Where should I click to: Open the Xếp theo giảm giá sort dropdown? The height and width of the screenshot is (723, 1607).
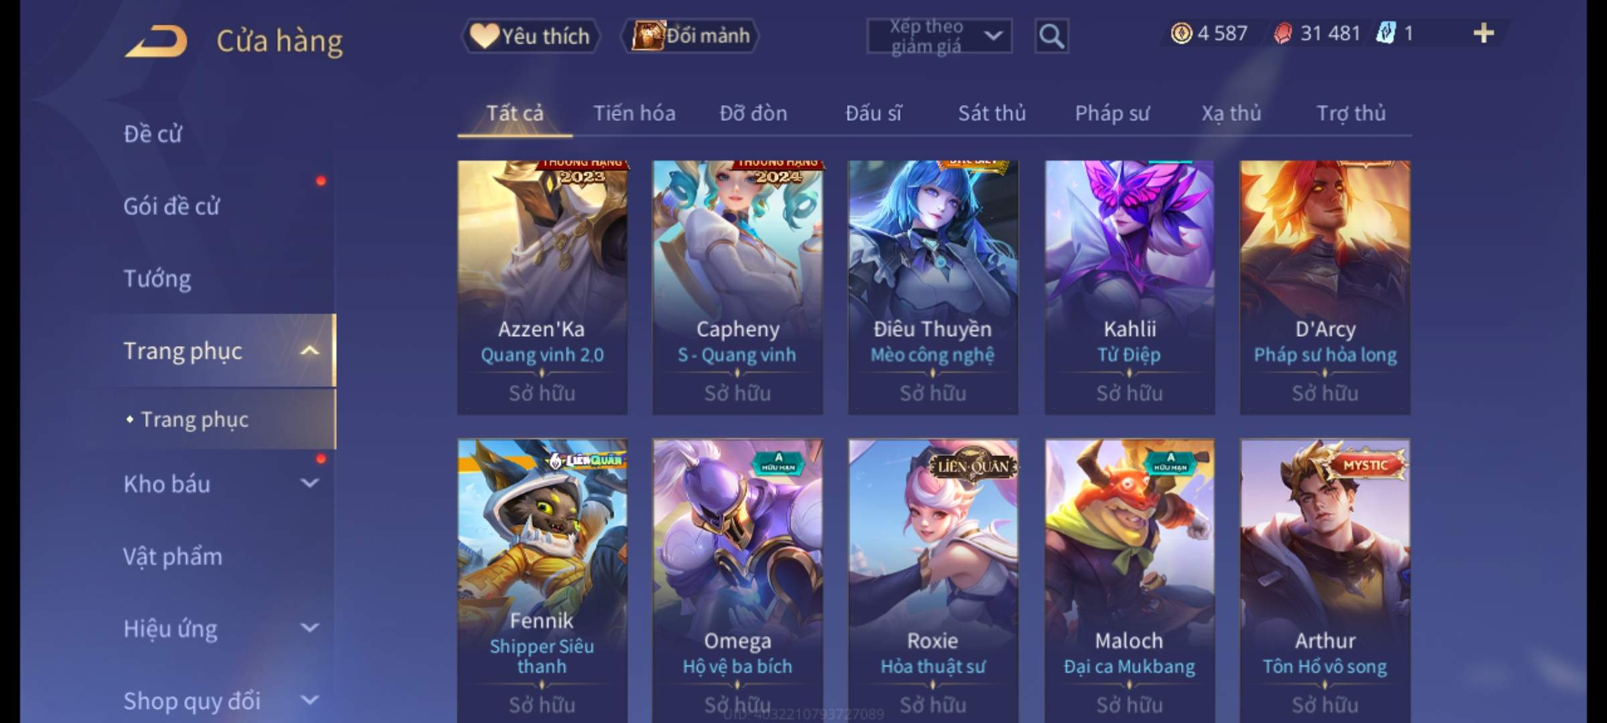(939, 36)
